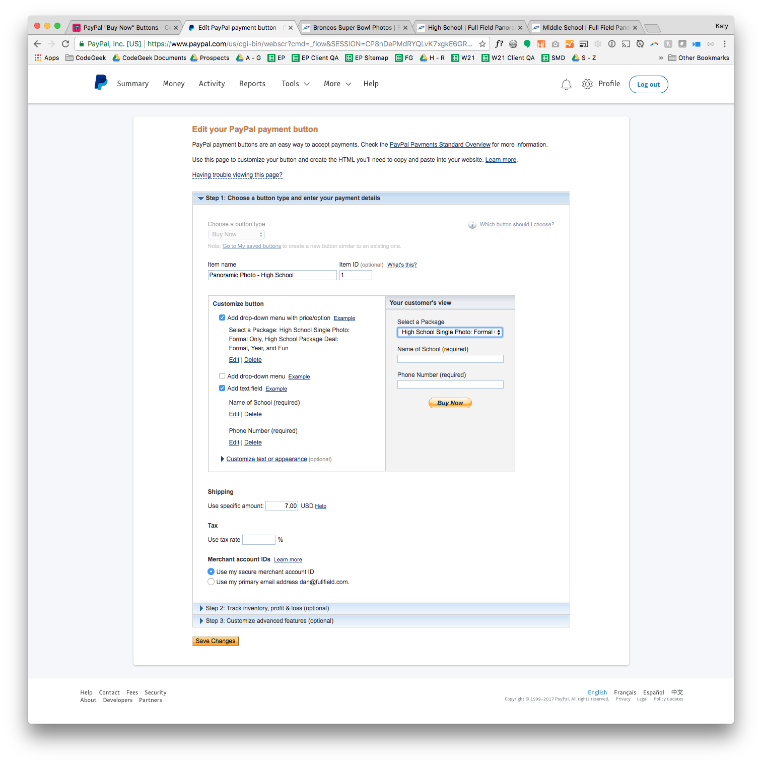
Task: Select Use my secure merchant account ID
Action: 211,571
